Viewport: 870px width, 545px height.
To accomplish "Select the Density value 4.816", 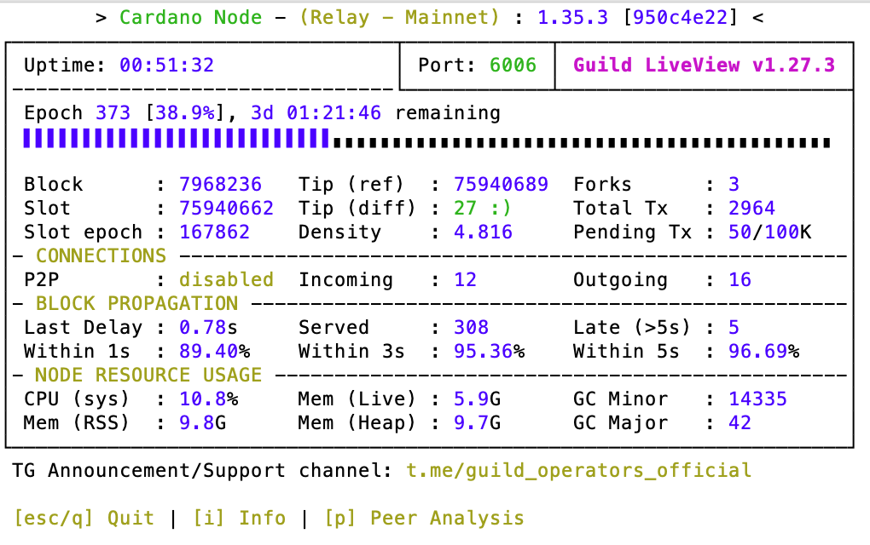I will pos(484,232).
